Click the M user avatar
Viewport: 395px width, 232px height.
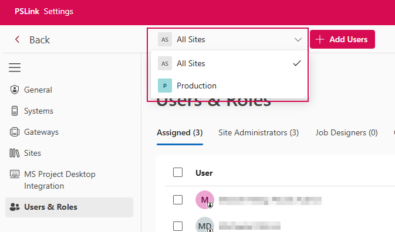(x=205, y=200)
